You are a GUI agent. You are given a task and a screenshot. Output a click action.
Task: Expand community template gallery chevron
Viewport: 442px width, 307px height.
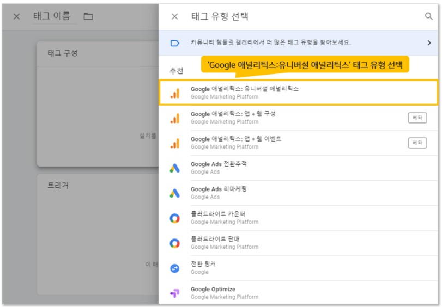point(429,43)
